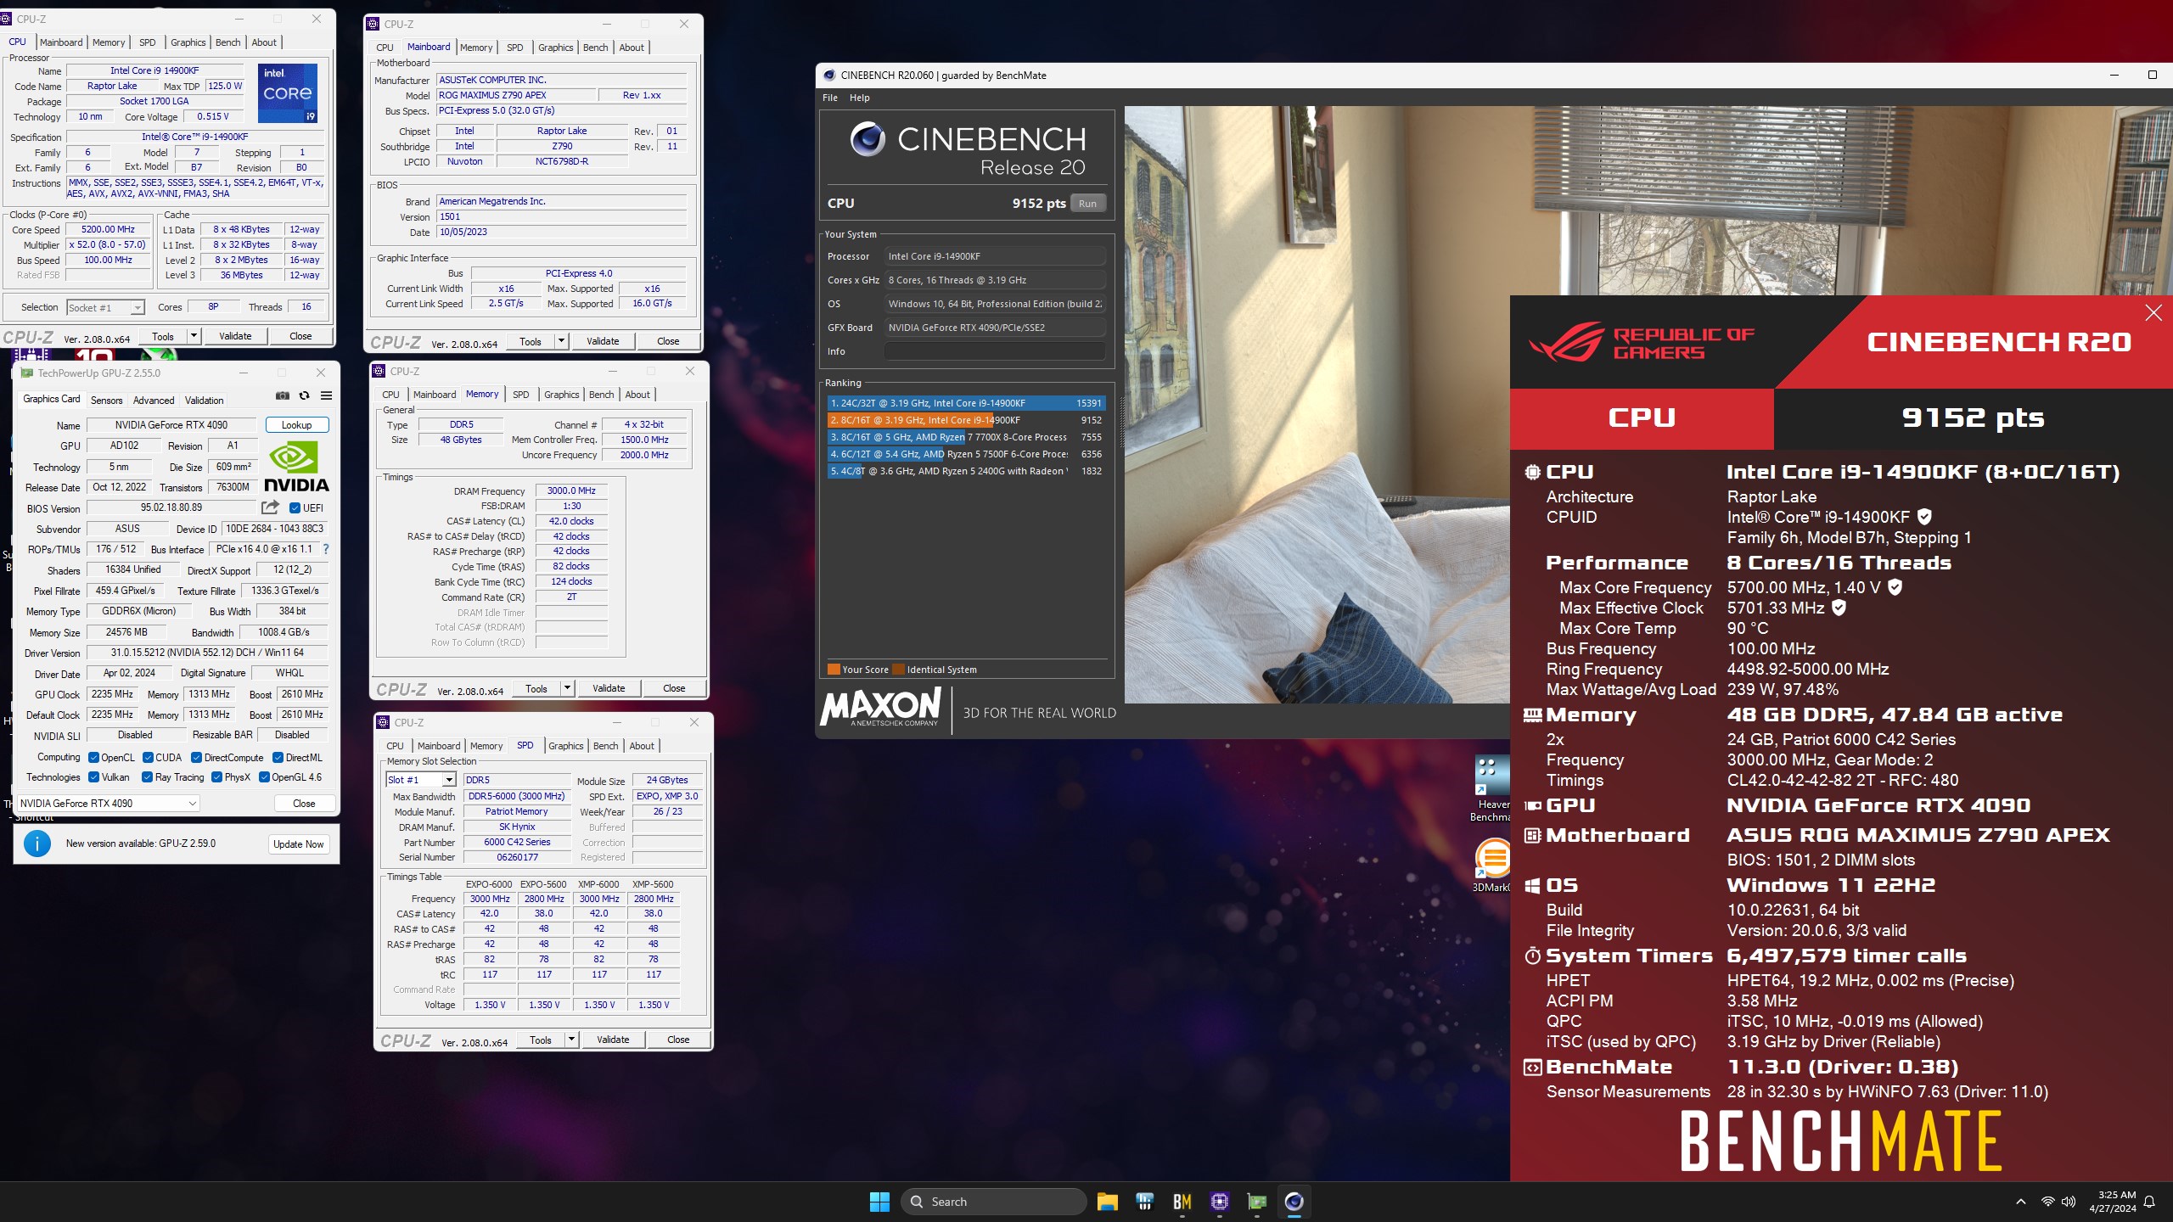Expand Tools arrow in CPU-Z CPU window
This screenshot has width=2173, height=1222.
(x=194, y=336)
